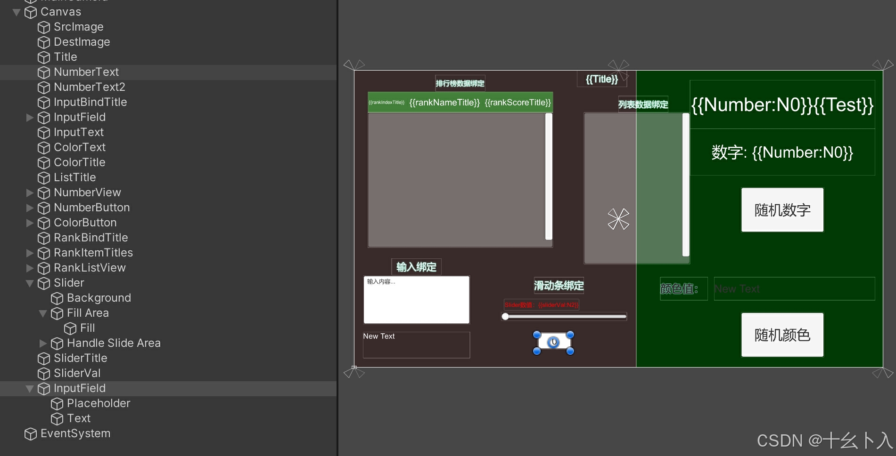Click the Handle Slide Area cube icon

(x=57, y=344)
